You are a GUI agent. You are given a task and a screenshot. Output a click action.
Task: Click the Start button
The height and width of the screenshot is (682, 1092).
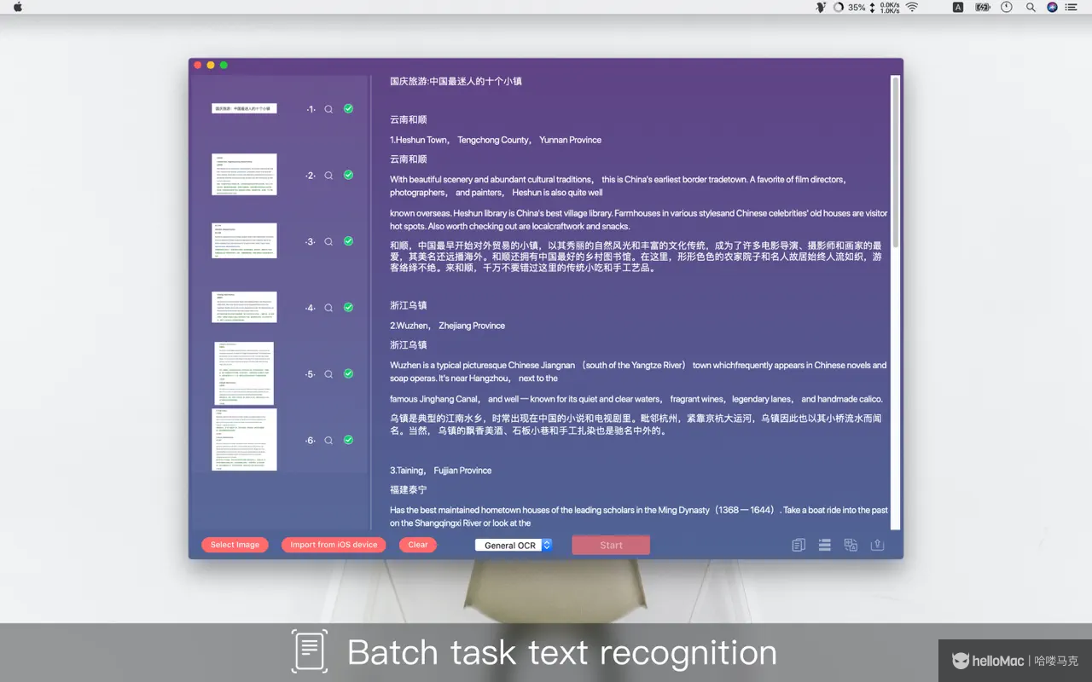611,545
